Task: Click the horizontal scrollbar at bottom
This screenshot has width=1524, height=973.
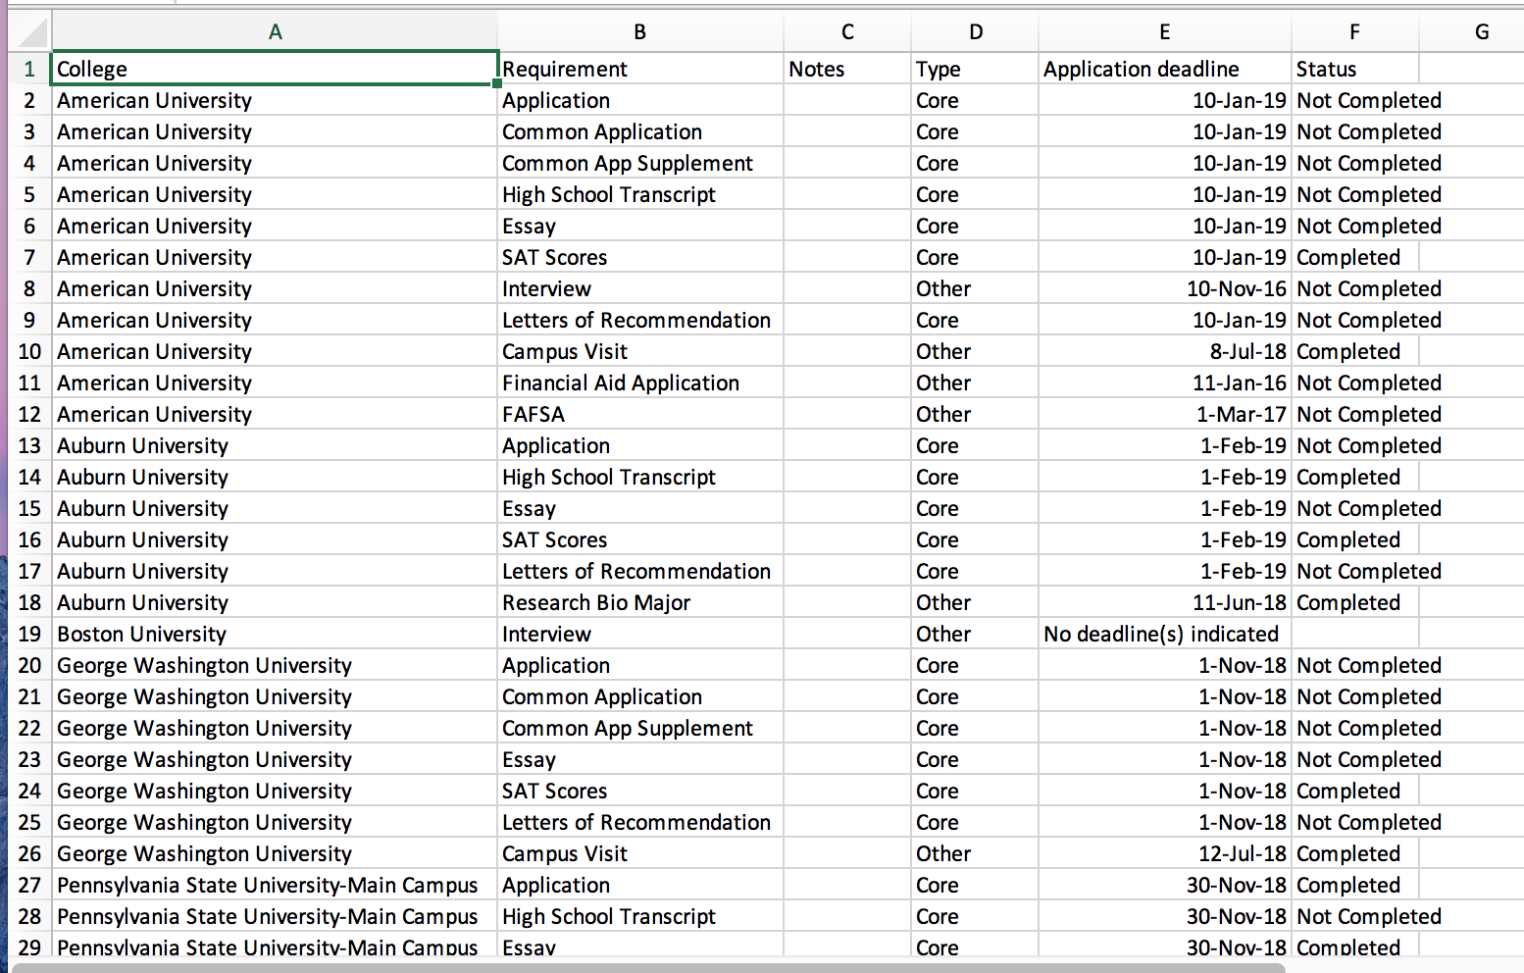Action: point(647,967)
